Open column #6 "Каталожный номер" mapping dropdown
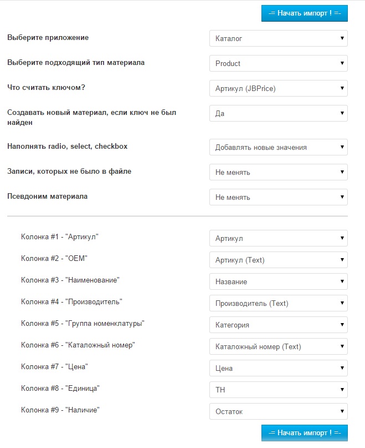 point(278,346)
